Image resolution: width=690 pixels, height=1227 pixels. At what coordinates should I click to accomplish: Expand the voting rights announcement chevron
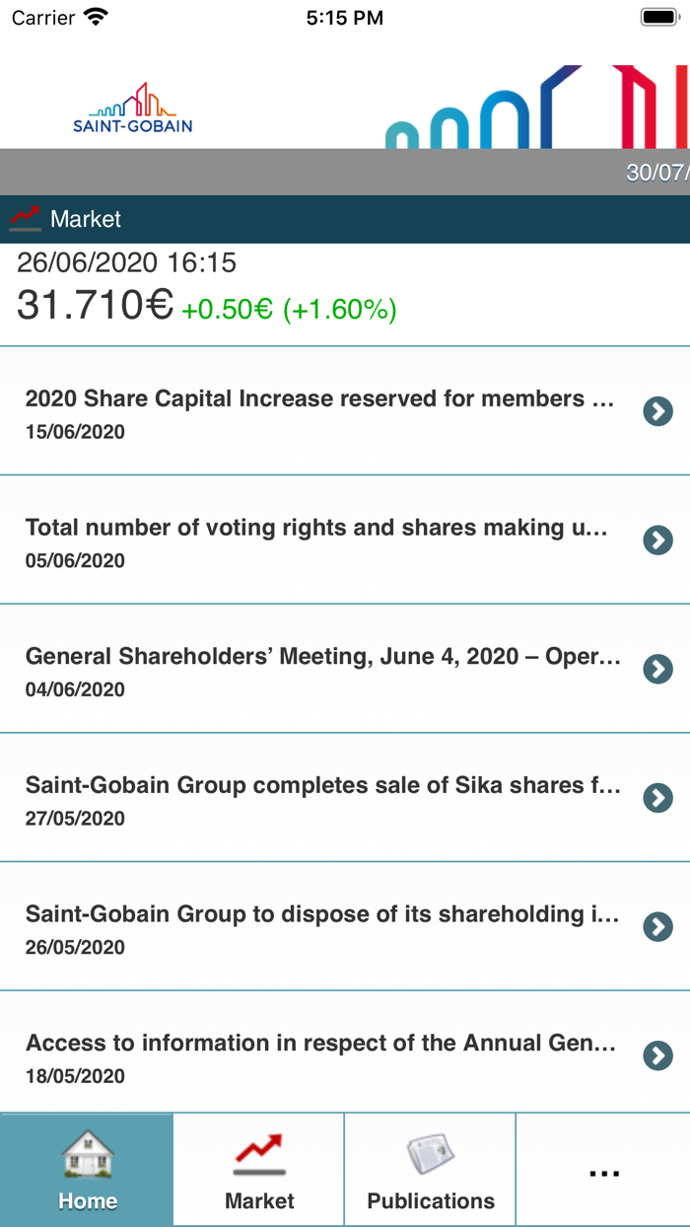tap(657, 541)
